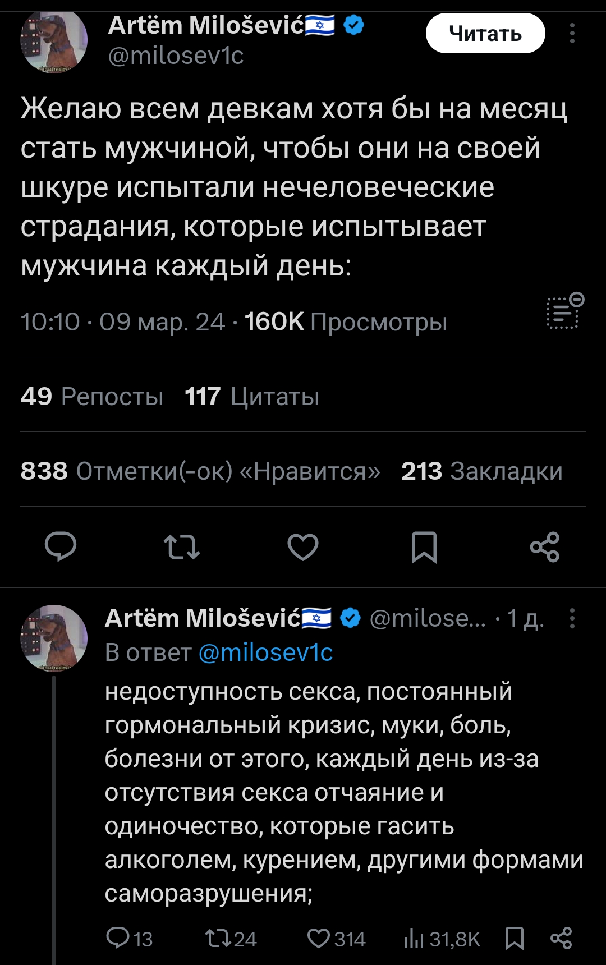View reply analytics showing 31,8K views
The width and height of the screenshot is (606, 965).
click(x=442, y=939)
